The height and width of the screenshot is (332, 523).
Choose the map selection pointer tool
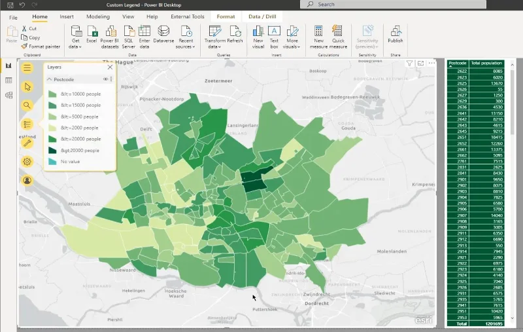pos(27,86)
